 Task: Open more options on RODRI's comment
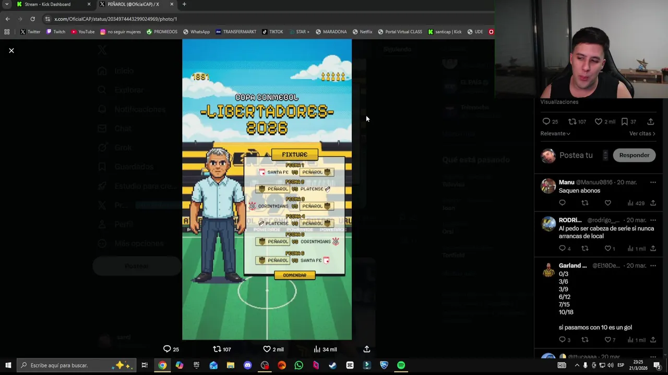point(653,220)
